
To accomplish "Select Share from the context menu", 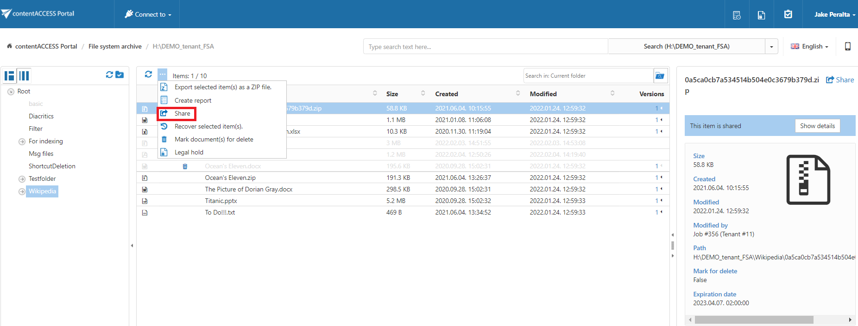I will tap(182, 113).
